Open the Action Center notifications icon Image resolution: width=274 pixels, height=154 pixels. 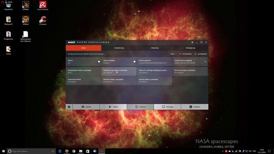click(269, 151)
